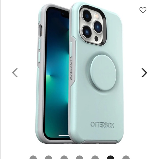Select the third carousel dot indicator

tap(64, 157)
